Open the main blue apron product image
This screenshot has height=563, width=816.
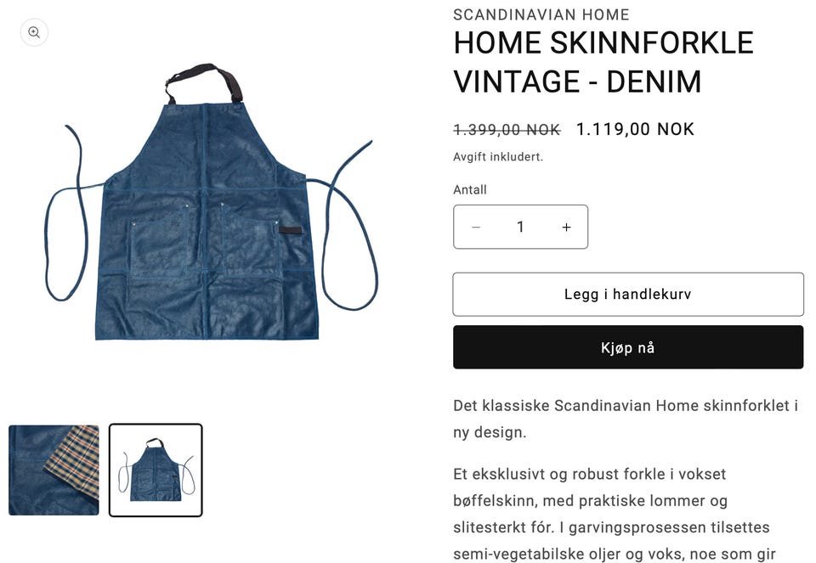(x=211, y=203)
